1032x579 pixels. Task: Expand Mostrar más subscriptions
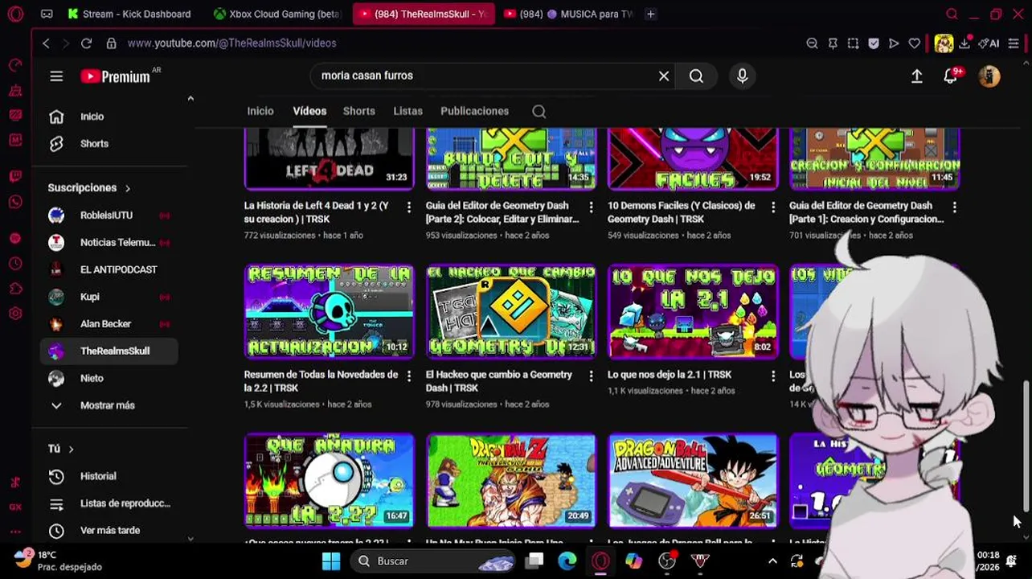click(x=109, y=405)
